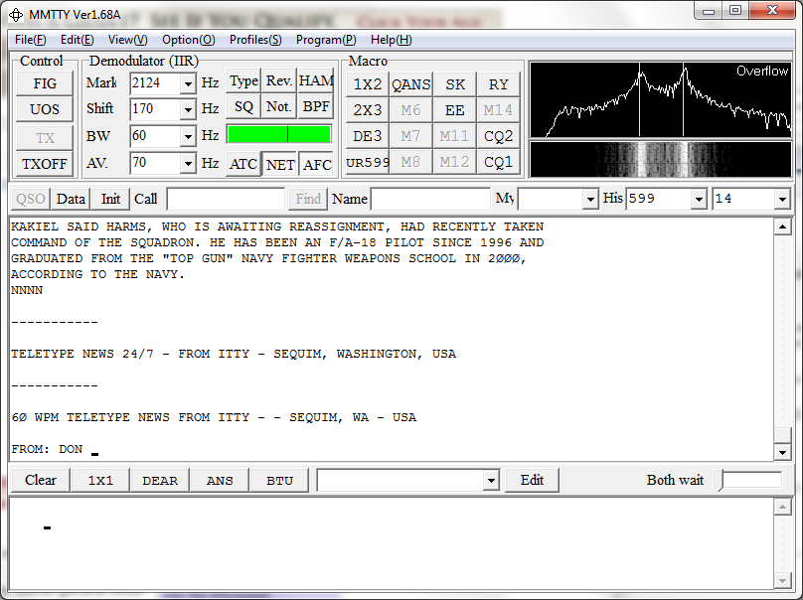This screenshot has width=803, height=600.
Task: Toggle the NET function
Action: pyautogui.click(x=280, y=164)
